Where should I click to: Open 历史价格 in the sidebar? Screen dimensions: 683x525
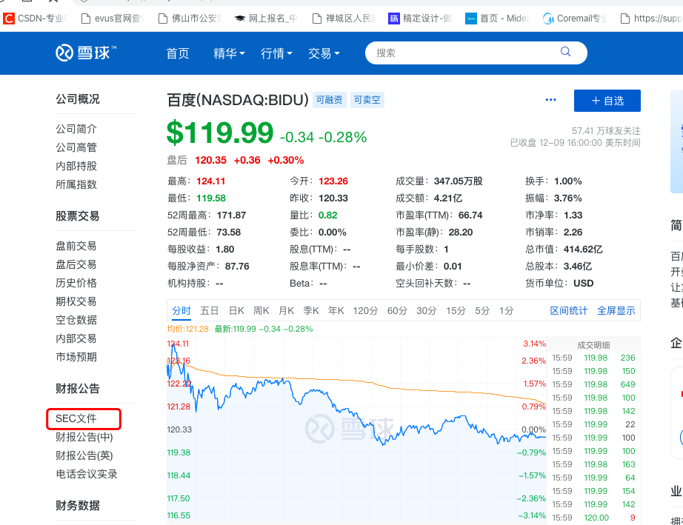[x=76, y=283]
